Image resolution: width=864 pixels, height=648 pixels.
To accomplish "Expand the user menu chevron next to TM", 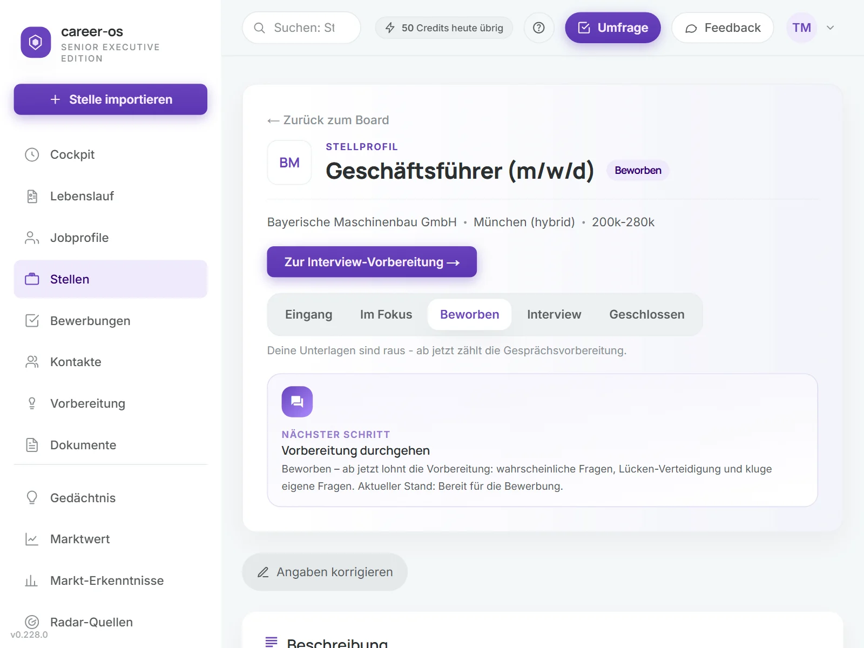I will (831, 28).
